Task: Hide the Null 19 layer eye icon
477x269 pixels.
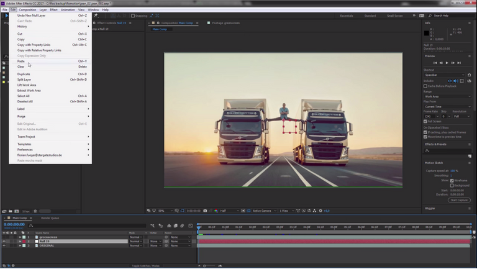Action: [4, 241]
